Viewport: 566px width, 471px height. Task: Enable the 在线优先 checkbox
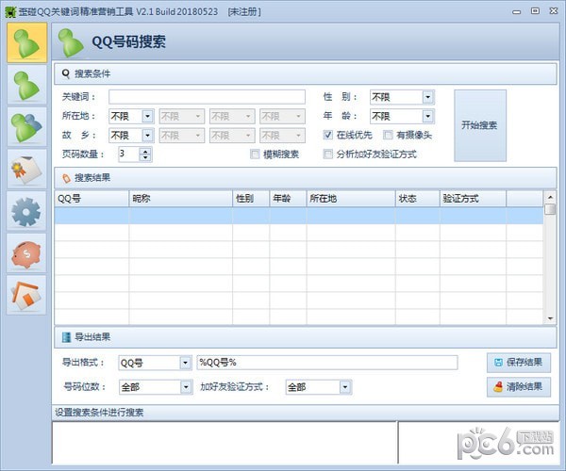click(x=327, y=135)
